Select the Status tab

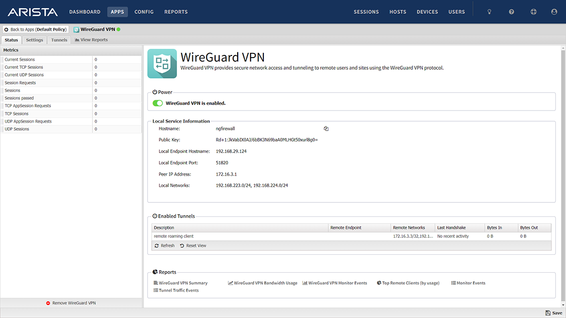click(11, 40)
